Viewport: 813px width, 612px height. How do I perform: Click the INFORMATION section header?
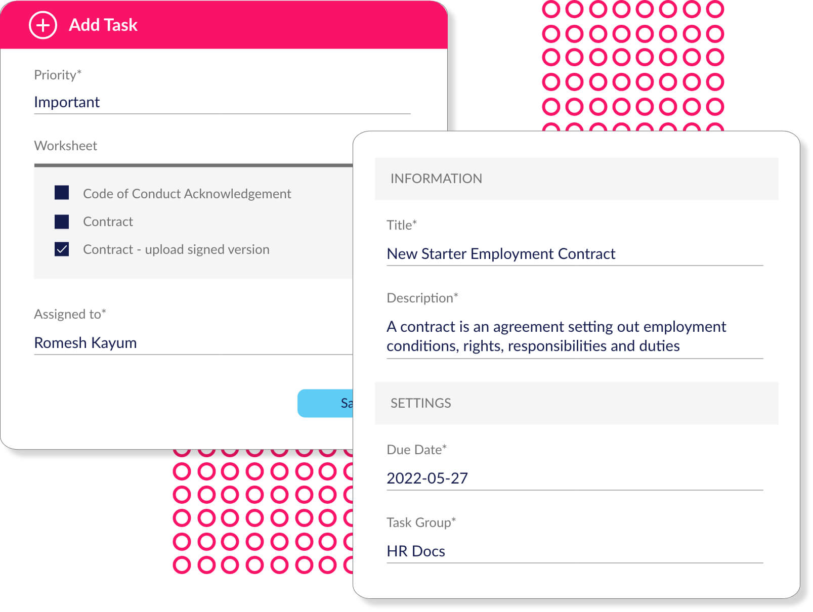point(576,179)
